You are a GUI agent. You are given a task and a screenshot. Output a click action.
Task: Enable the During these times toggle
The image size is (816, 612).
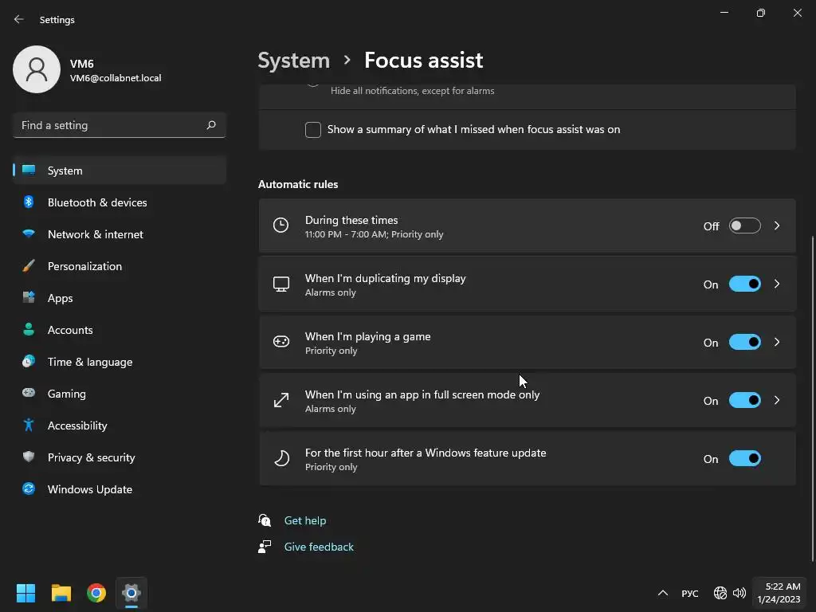[x=744, y=226]
